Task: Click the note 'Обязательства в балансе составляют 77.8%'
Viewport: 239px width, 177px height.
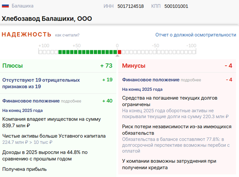Action: [x=176, y=145]
